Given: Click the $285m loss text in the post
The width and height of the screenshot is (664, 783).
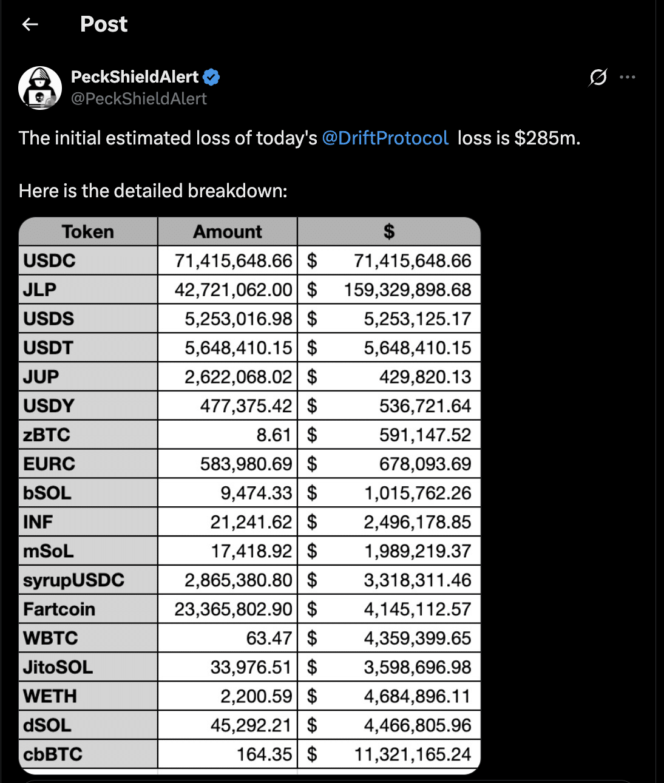Looking at the screenshot, I should pos(547,138).
